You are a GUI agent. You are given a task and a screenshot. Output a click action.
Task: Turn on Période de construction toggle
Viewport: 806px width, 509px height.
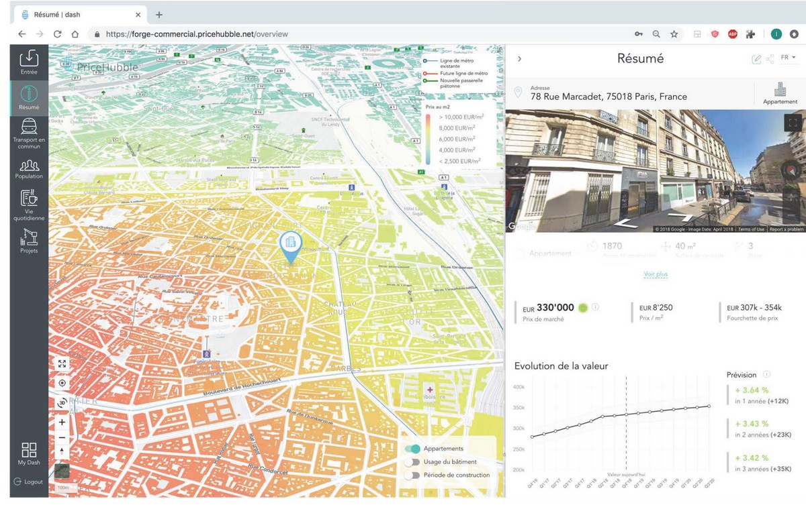click(x=412, y=475)
